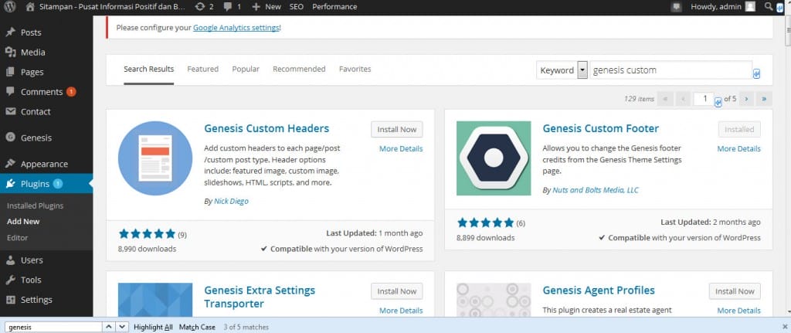Click the Contact envelope icon
Screen dimensions: 791x333
point(11,111)
